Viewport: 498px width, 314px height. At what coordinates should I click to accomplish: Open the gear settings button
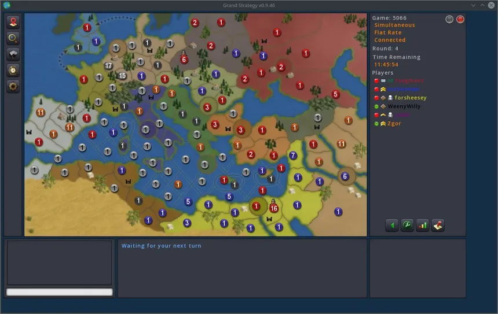pos(13,86)
